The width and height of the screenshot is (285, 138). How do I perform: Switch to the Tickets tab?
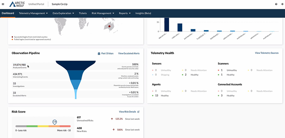point(83,13)
